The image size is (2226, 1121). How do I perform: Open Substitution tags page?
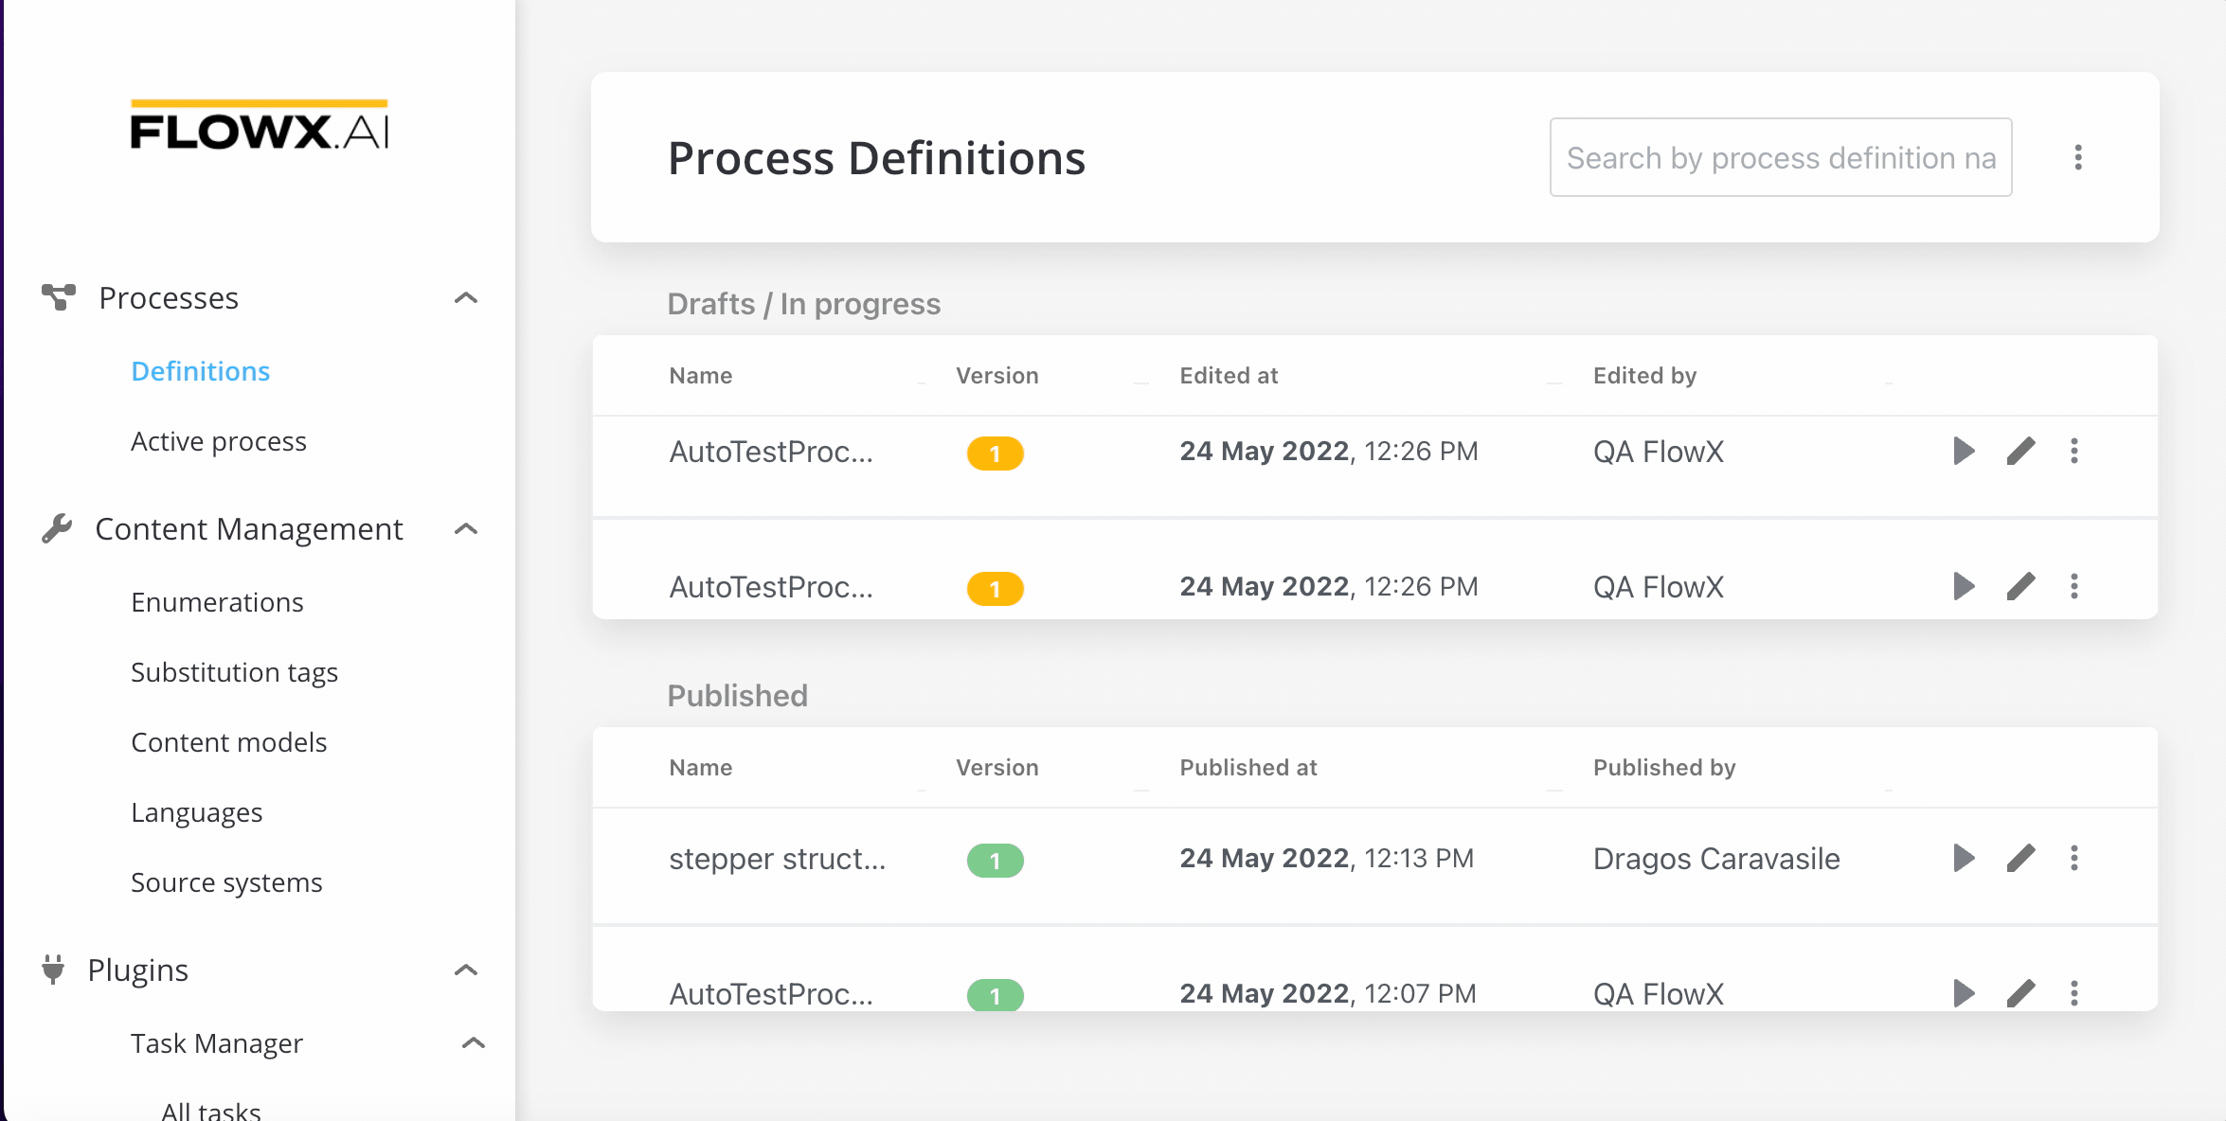234,672
